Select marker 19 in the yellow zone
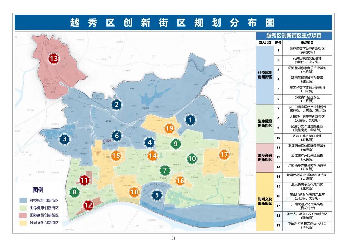347x246 pixels. pyautogui.click(x=170, y=128)
